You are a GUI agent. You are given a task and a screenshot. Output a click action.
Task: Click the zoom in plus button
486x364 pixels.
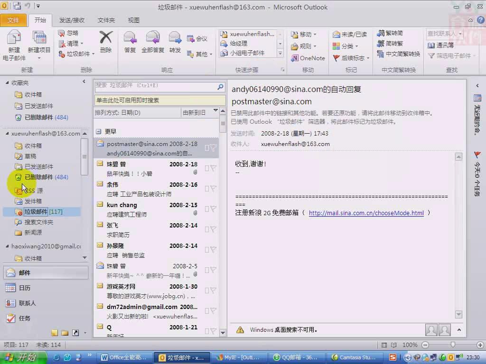point(480,345)
